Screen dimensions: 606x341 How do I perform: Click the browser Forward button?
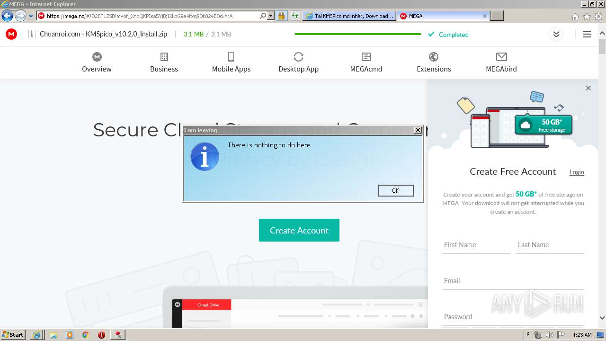(20, 16)
